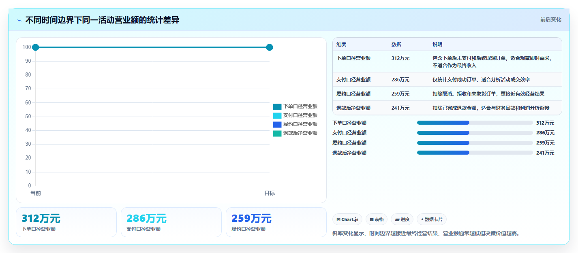
Task: Click the 数据卡片 tag
Action: coord(432,219)
